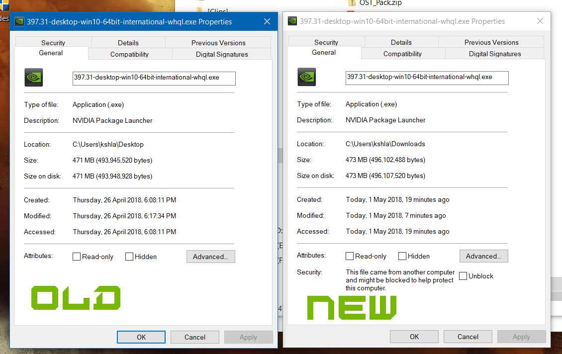Close the left Properties window

[x=267, y=21]
